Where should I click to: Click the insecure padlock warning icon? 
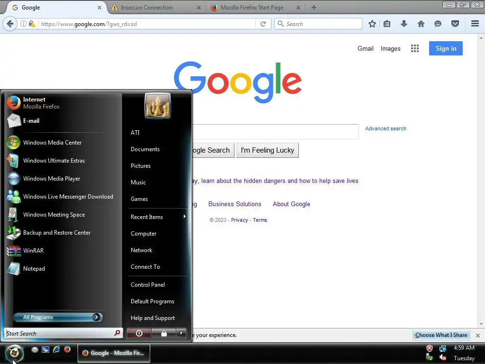click(32, 24)
